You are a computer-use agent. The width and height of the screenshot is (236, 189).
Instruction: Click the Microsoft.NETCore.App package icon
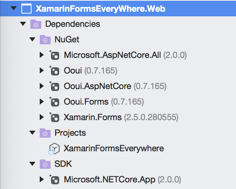point(55,179)
